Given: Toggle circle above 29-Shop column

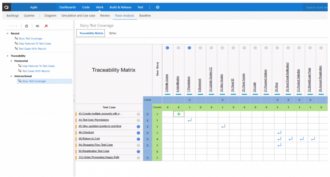Looking at the screenshot, I should (x=277, y=48).
